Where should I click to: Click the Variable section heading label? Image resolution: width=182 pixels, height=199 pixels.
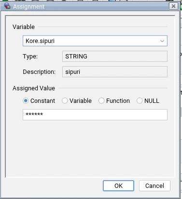pos(24,27)
